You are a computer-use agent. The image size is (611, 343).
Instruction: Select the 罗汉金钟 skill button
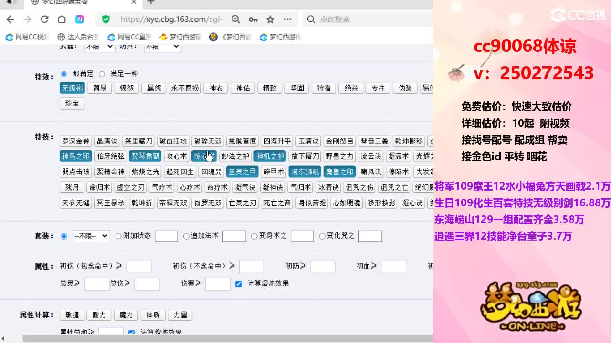coord(75,141)
